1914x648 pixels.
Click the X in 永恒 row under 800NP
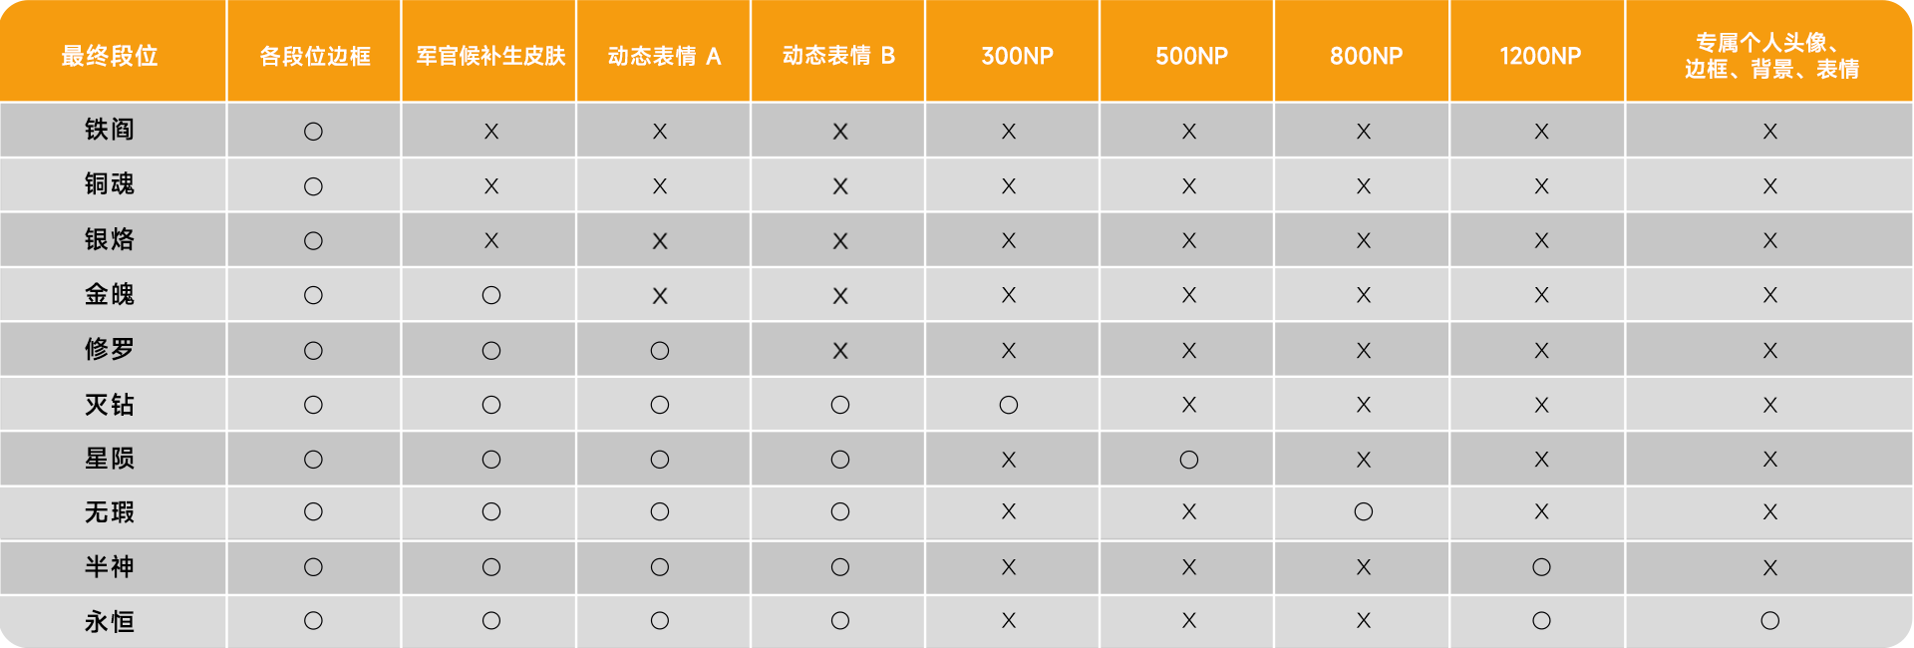click(x=1364, y=621)
